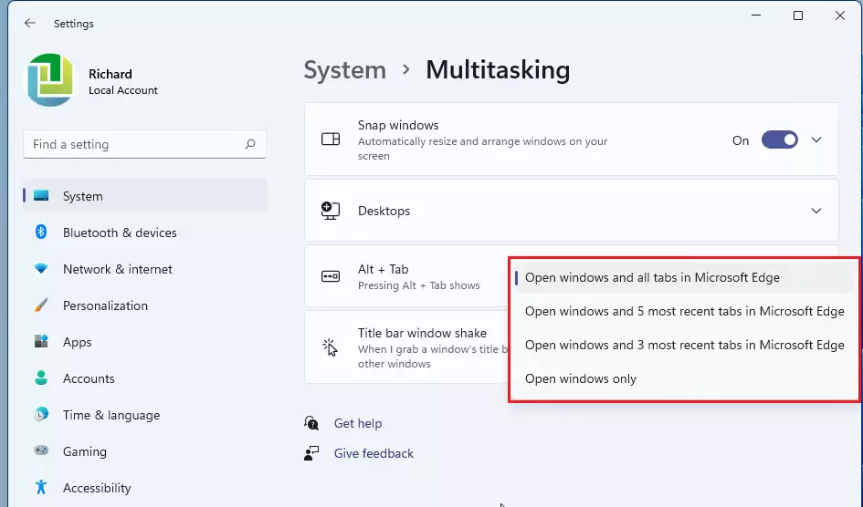Screen dimensions: 863x507
Task: Click the Network & internet wifi icon
Action: (x=41, y=269)
